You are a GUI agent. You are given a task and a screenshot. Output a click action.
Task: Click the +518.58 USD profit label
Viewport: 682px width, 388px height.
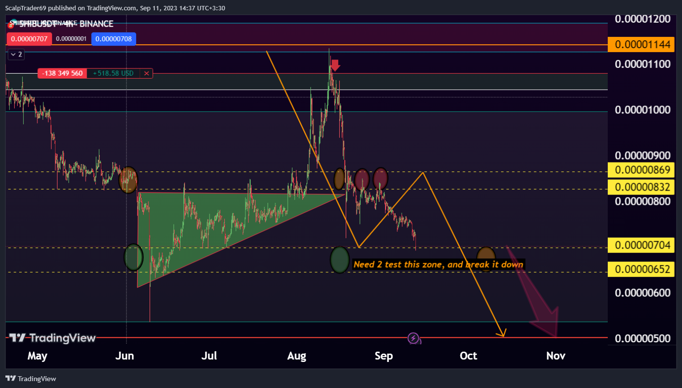coord(113,74)
